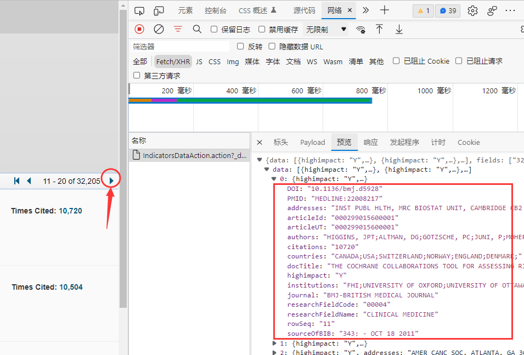Image resolution: width=524 pixels, height=355 pixels.
Task: Filter requests by 全部
Action: [140, 61]
